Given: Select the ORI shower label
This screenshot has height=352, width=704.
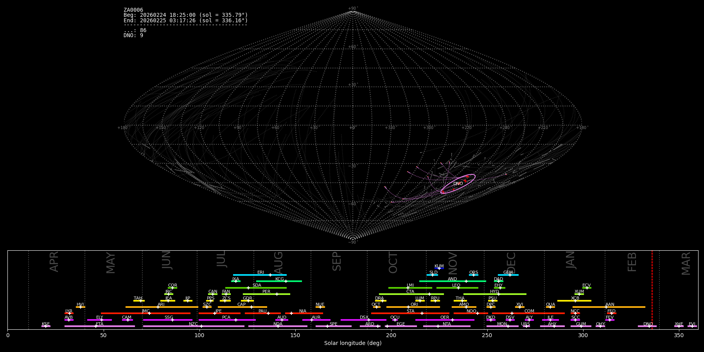Looking at the screenshot, I should [414, 305].
